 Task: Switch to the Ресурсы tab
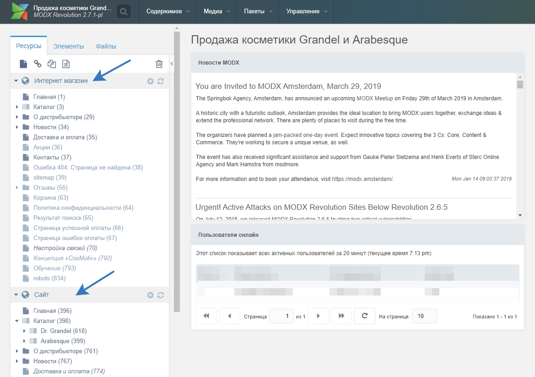click(x=29, y=46)
